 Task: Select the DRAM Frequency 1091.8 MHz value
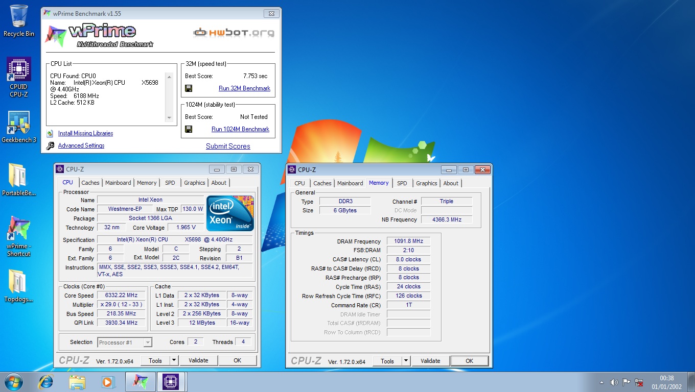408,241
